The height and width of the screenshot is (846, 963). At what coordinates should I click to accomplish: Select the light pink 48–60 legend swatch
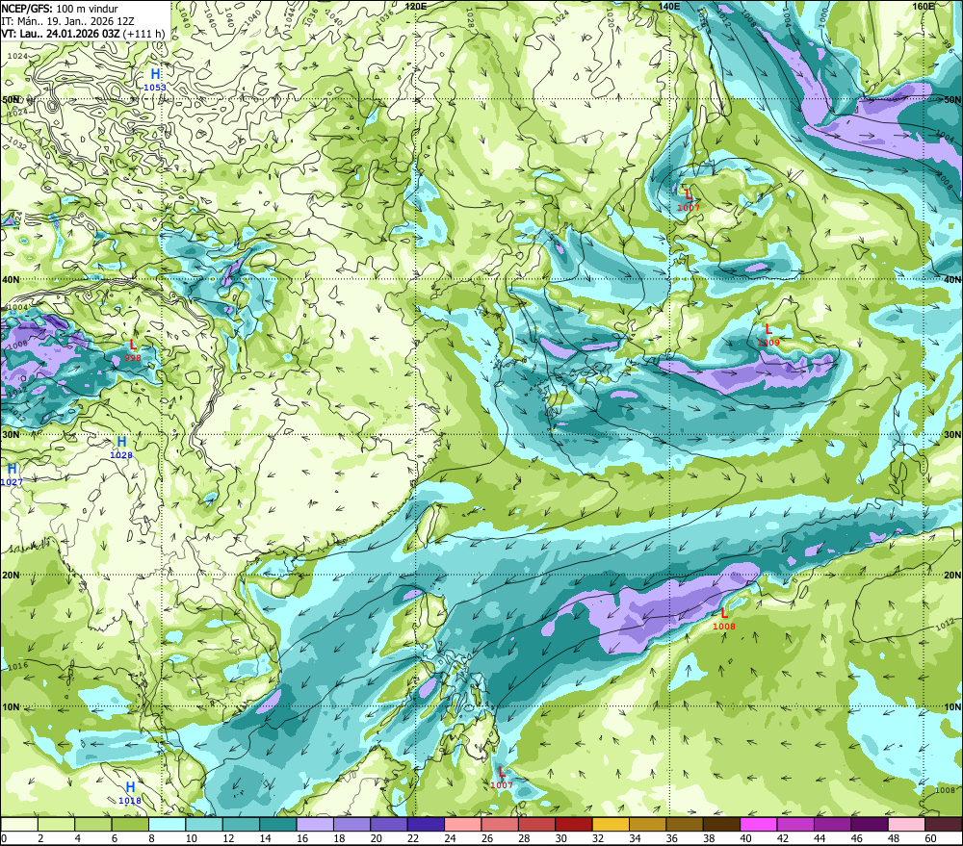(906, 824)
